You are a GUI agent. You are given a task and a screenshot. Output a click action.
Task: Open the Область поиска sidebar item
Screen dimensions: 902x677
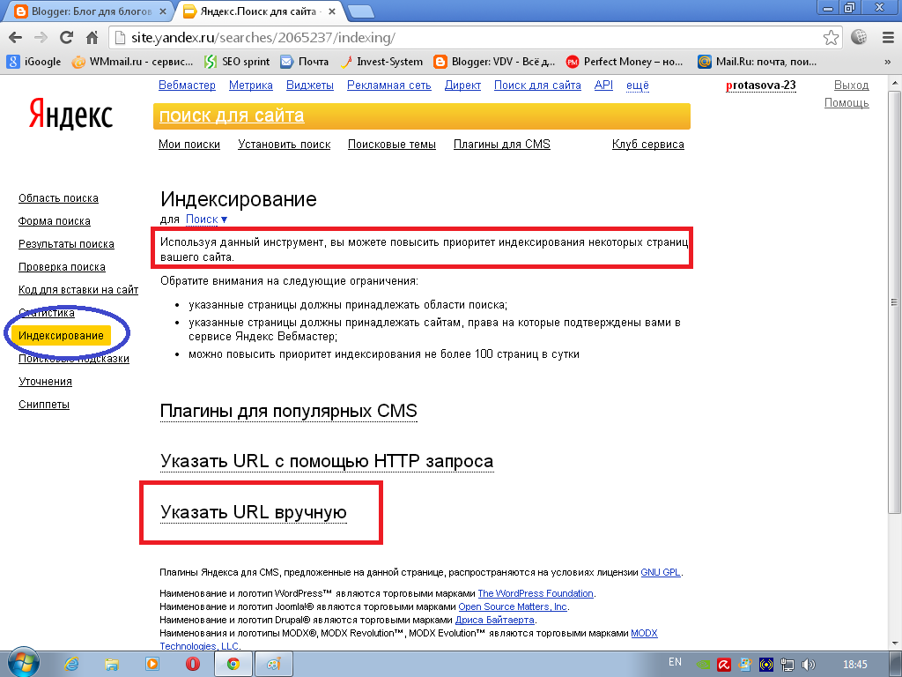(58, 198)
